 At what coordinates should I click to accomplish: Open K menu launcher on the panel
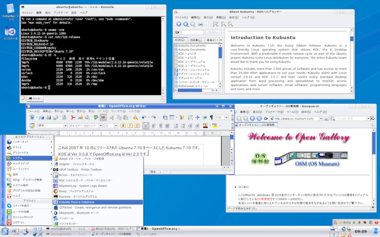click(x=5, y=232)
